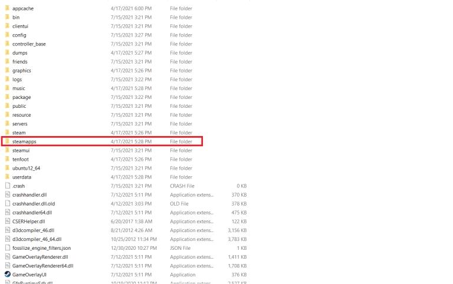Click the userdata folder icon
This screenshot has width=453, height=284.
[8, 177]
